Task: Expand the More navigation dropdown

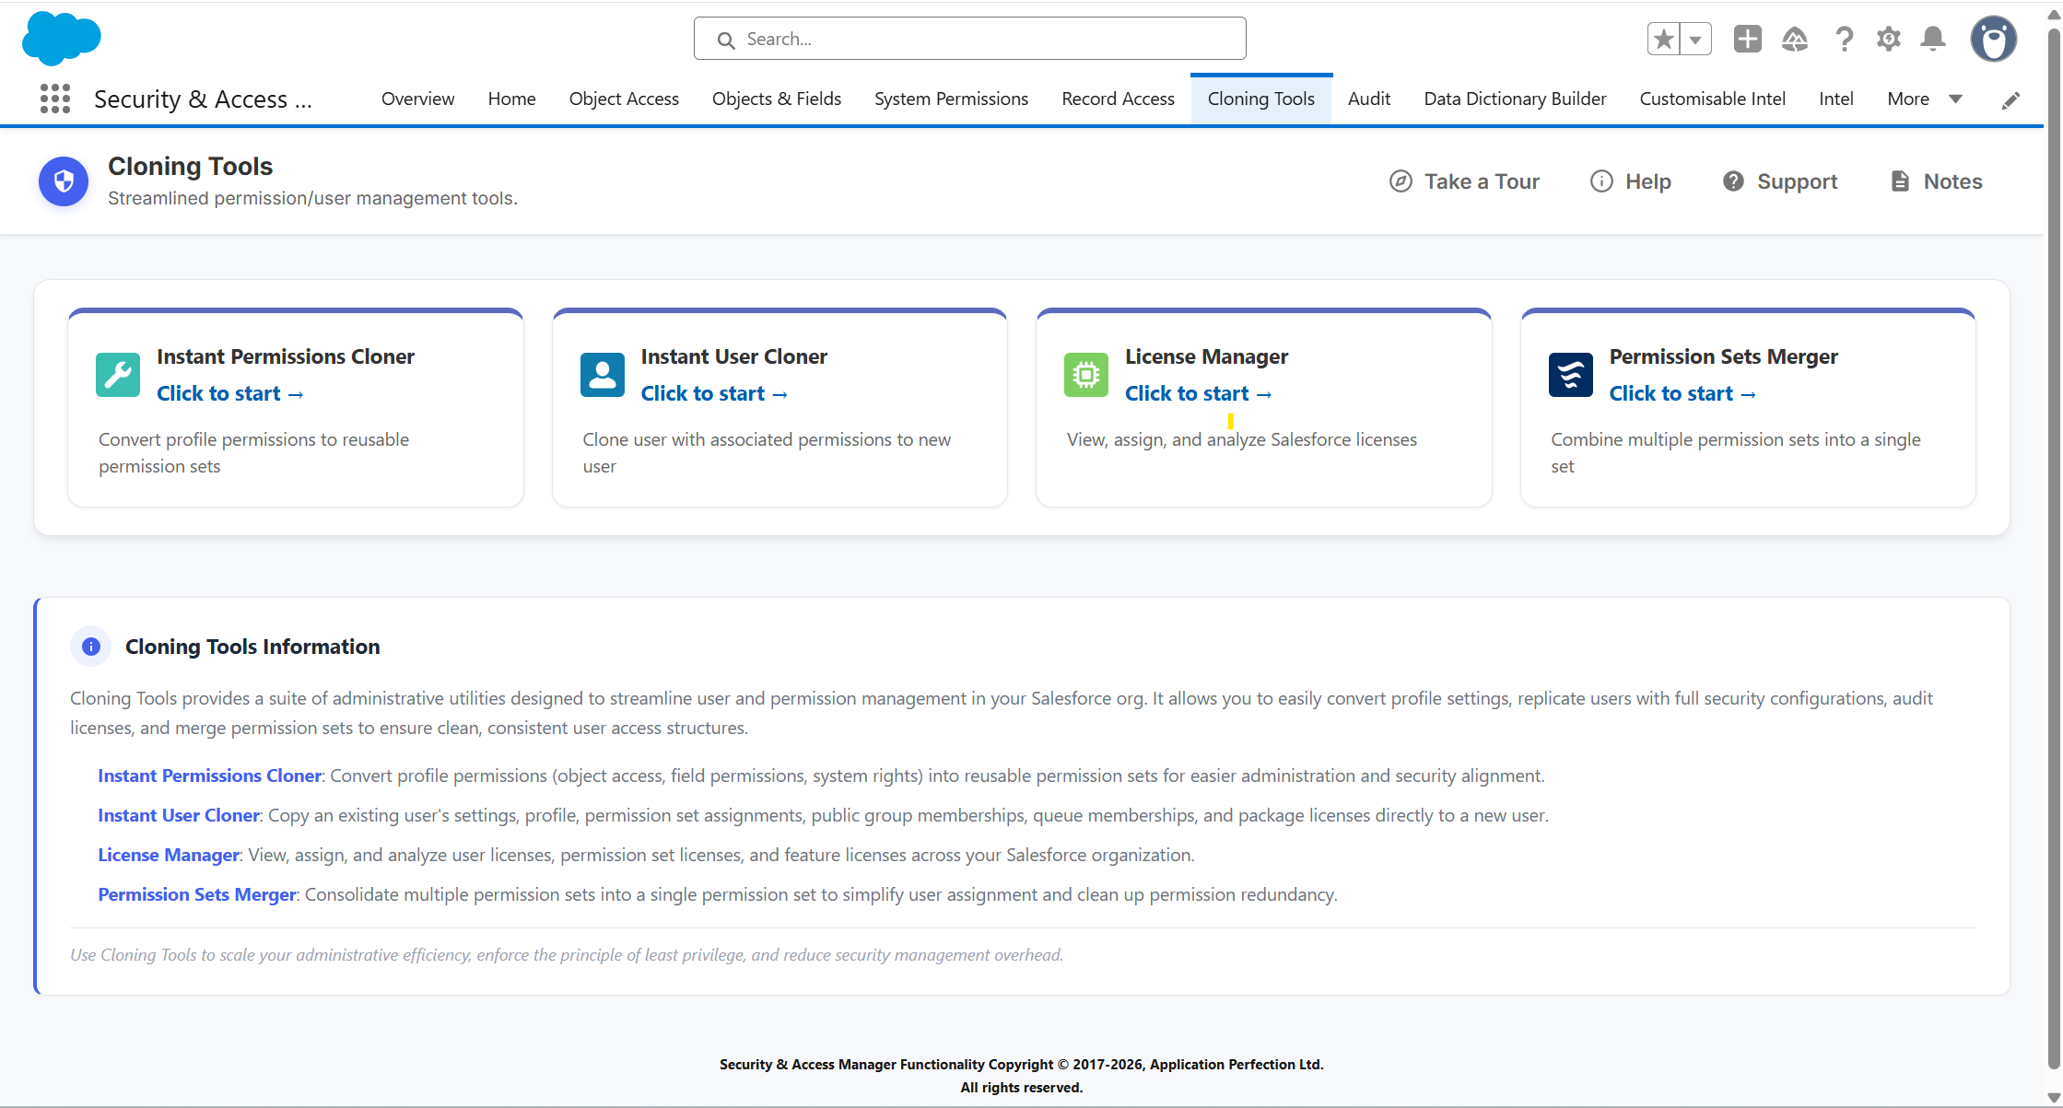Action: click(x=1925, y=99)
